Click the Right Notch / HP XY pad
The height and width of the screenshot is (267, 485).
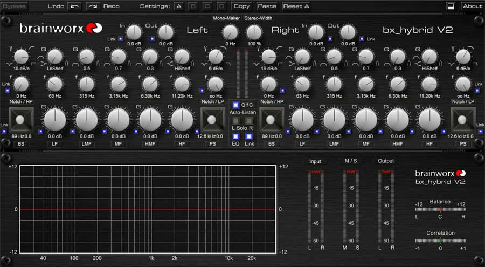(x=272, y=120)
